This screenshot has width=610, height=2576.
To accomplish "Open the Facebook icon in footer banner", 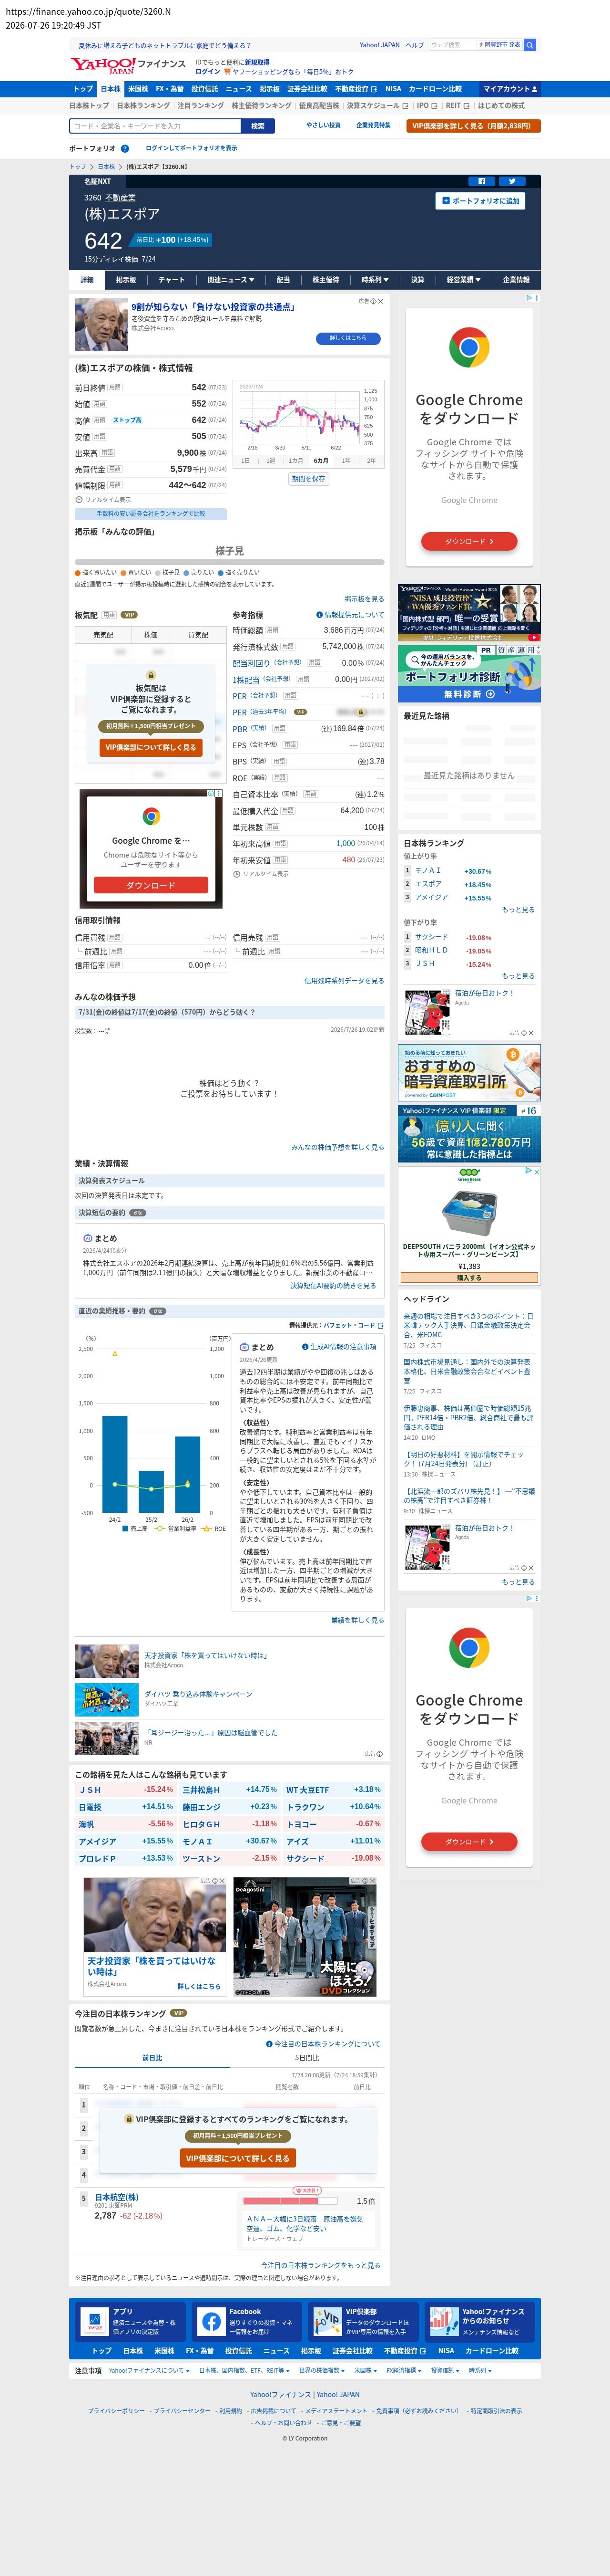I will tap(211, 2321).
